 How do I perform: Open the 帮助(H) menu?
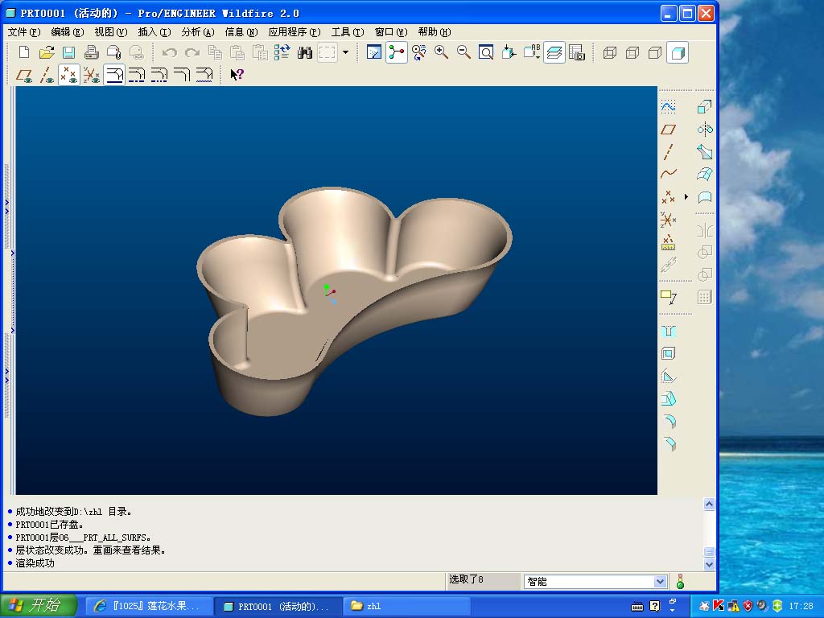pyautogui.click(x=435, y=32)
